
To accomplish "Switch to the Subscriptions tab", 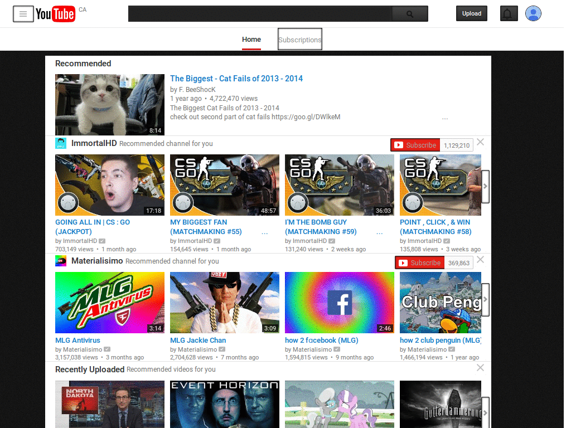I will point(299,40).
